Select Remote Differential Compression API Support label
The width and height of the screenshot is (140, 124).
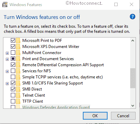[63, 65]
